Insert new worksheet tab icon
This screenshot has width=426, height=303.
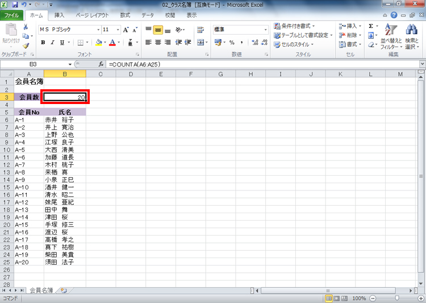click(64, 290)
